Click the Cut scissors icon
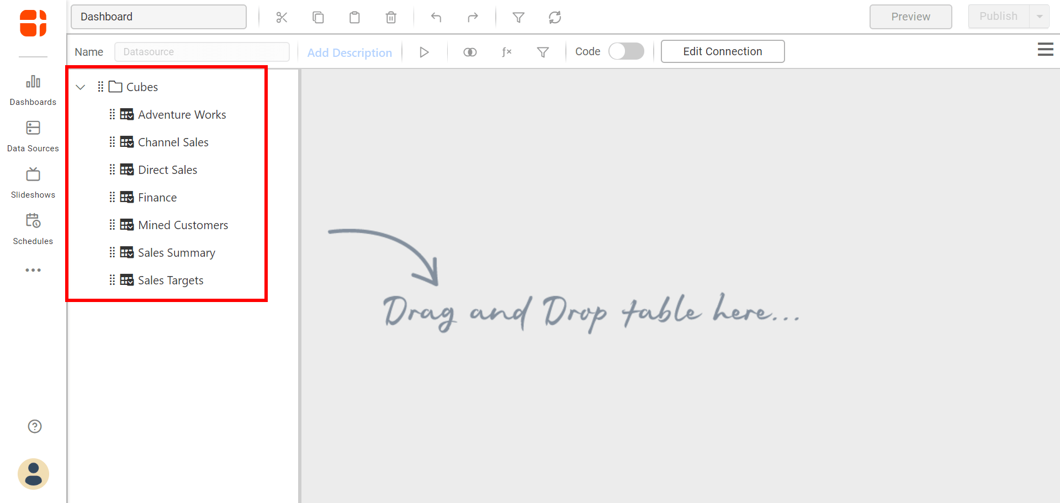1060x503 pixels. (282, 18)
